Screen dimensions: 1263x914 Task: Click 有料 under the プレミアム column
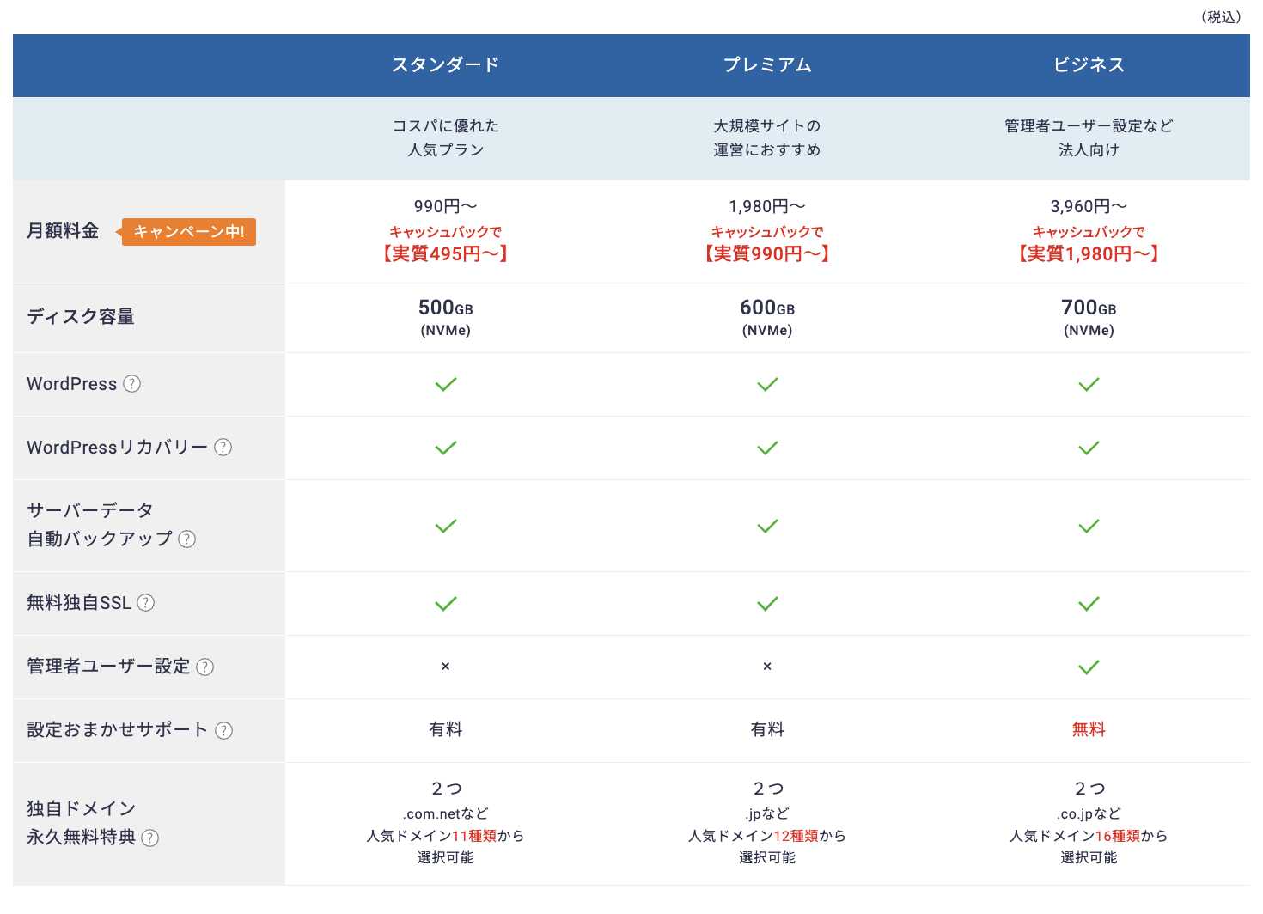pos(767,729)
